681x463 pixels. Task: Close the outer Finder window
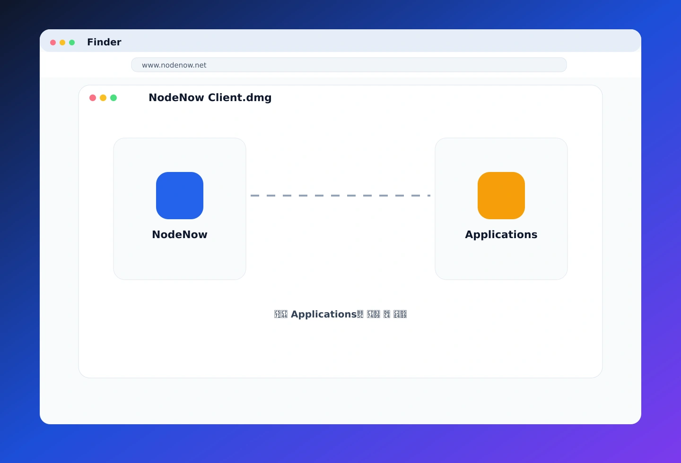pos(53,43)
